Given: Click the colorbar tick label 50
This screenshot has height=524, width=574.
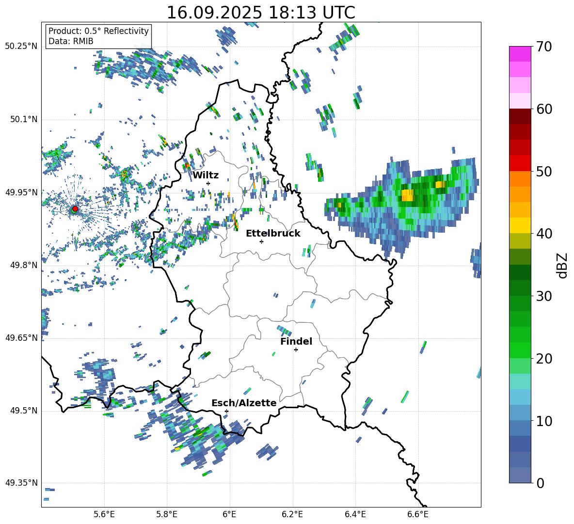Looking at the screenshot, I should tap(544, 171).
